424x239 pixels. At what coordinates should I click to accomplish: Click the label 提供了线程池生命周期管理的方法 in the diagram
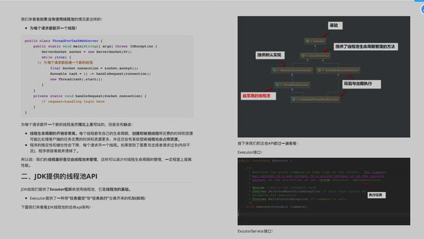(x=365, y=47)
